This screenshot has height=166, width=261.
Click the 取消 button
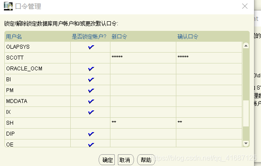pyautogui.click(x=126, y=160)
